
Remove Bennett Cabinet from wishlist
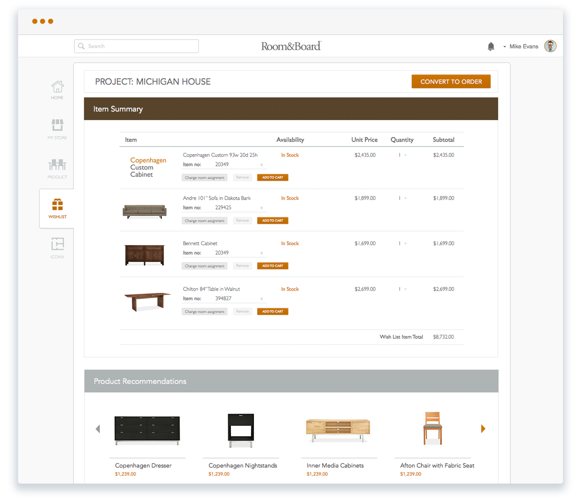coord(242,266)
